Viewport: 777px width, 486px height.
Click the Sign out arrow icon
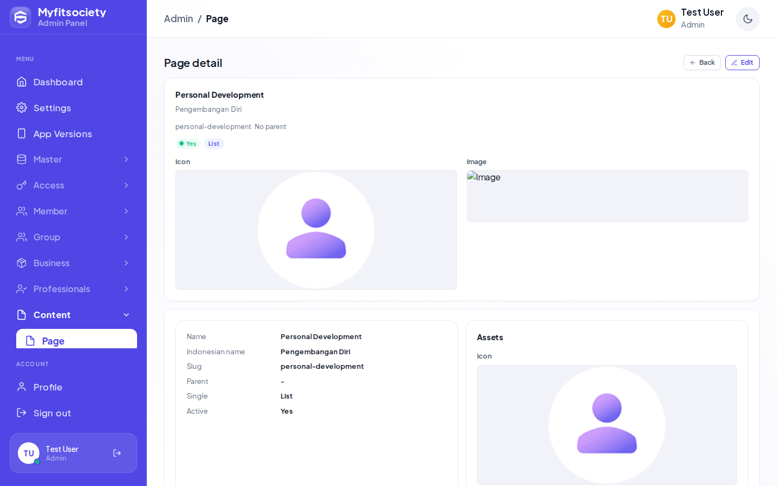point(22,413)
